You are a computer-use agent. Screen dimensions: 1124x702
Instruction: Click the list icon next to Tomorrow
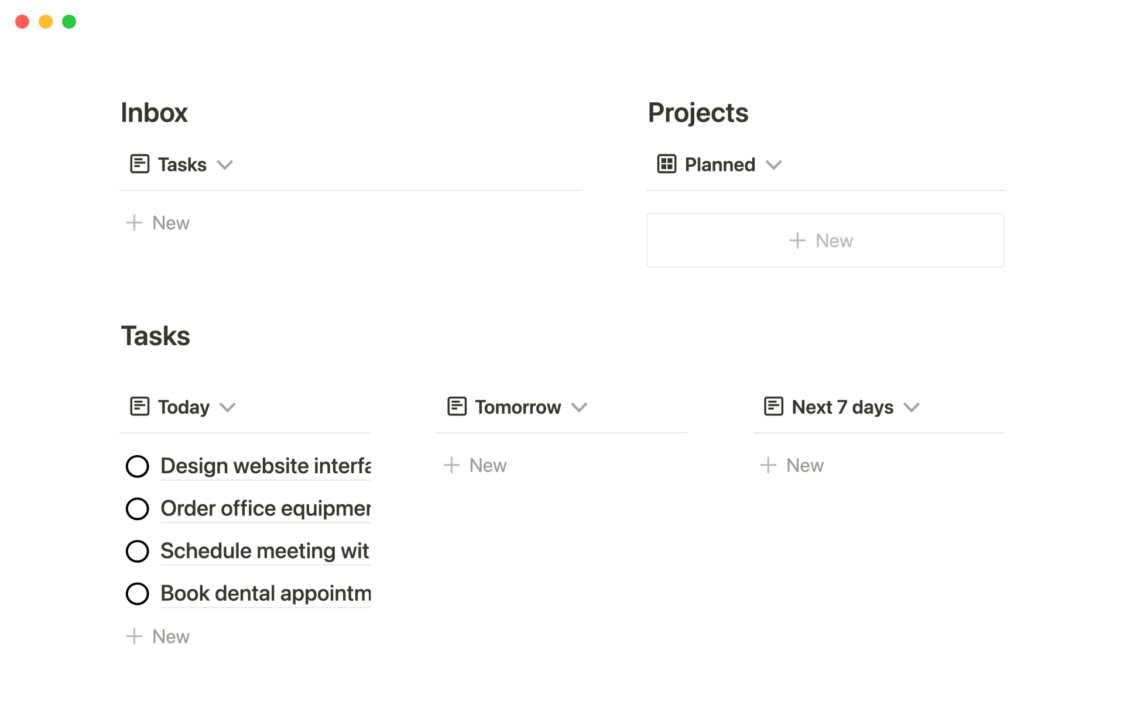pyautogui.click(x=457, y=407)
